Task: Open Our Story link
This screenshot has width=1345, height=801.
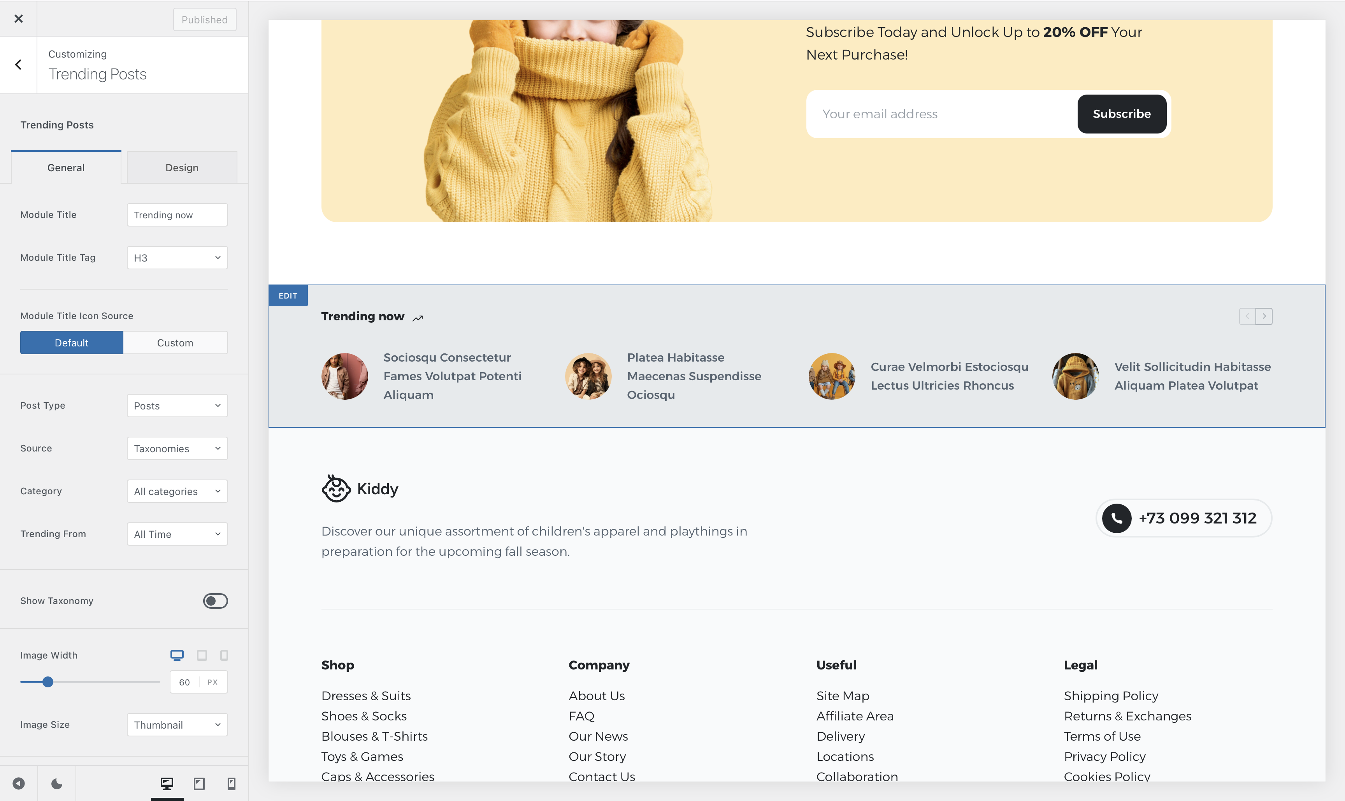Action: click(597, 757)
